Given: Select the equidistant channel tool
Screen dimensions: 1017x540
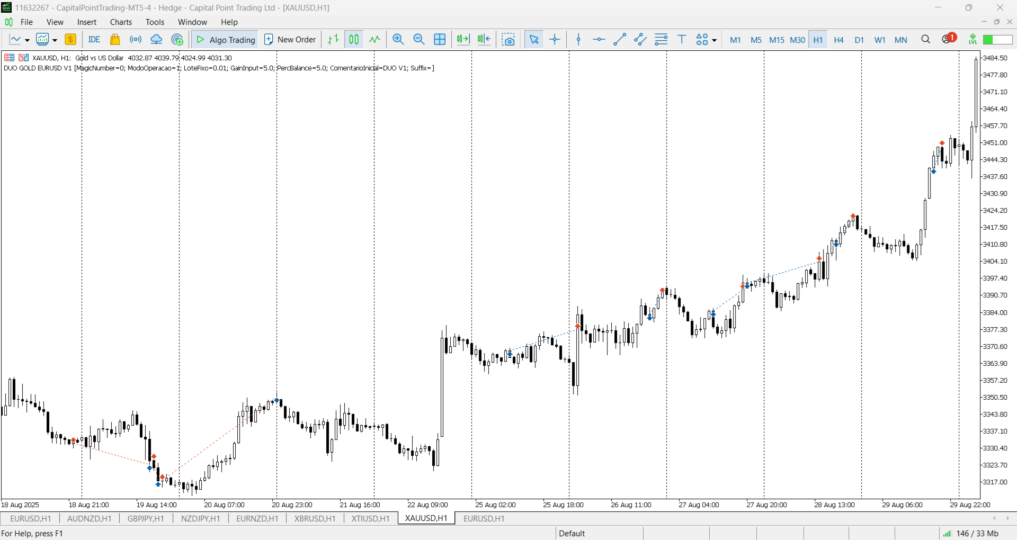Looking at the screenshot, I should (x=640, y=40).
